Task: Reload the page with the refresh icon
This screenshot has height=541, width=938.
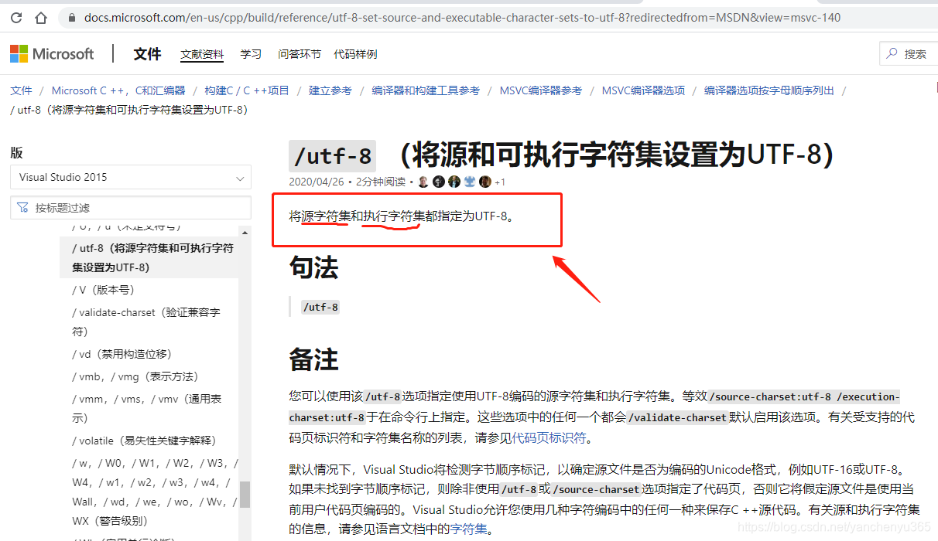Action: coord(17,17)
